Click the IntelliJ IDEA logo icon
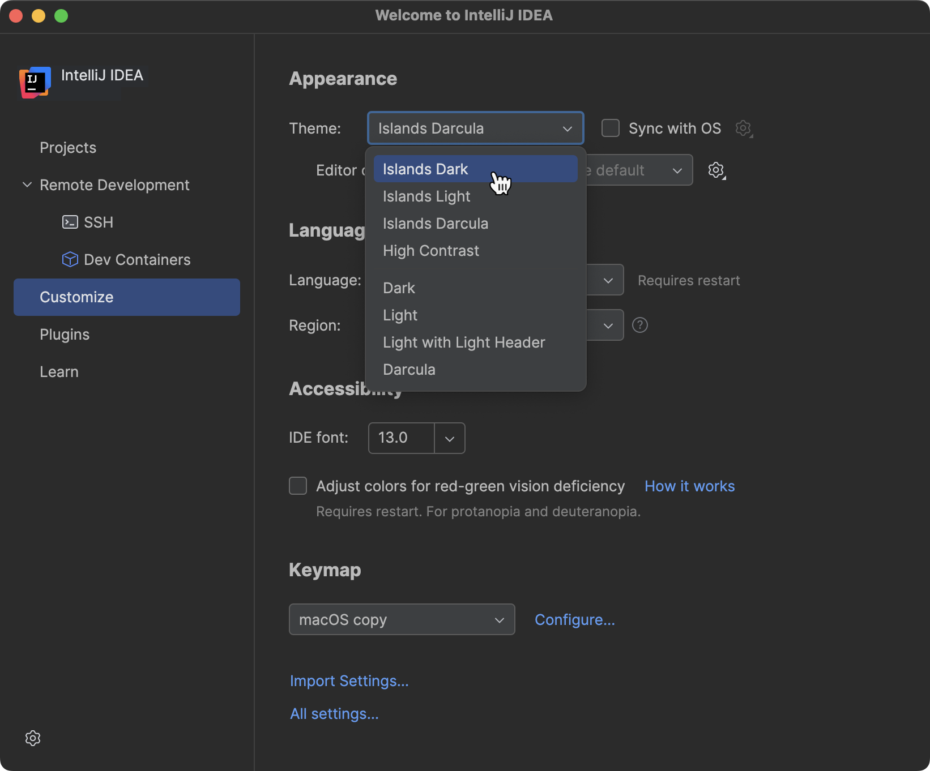Viewport: 930px width, 771px height. click(x=35, y=83)
